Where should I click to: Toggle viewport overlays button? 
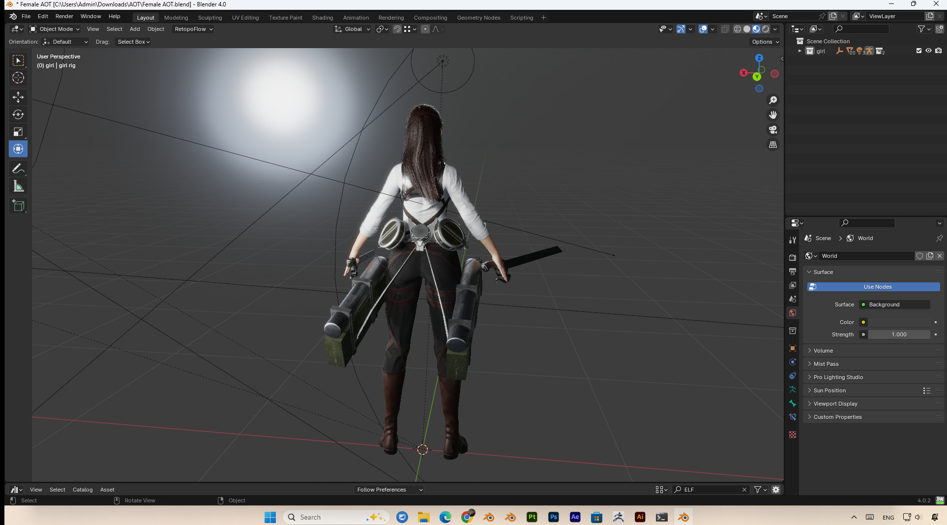point(703,29)
